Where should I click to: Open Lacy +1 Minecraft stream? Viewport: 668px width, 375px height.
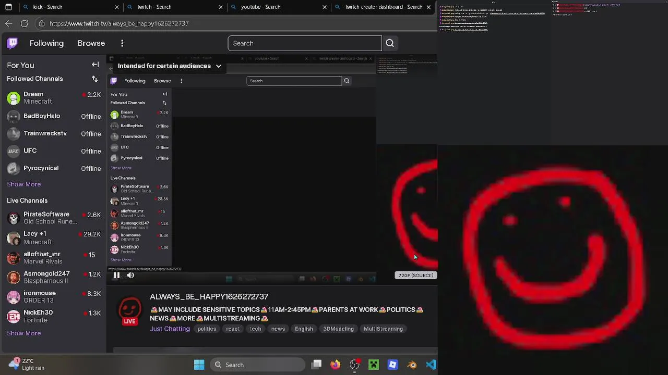click(x=54, y=238)
